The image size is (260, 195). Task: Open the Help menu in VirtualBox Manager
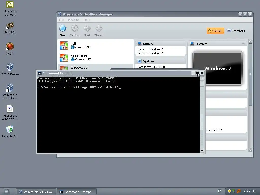(x=87, y=20)
